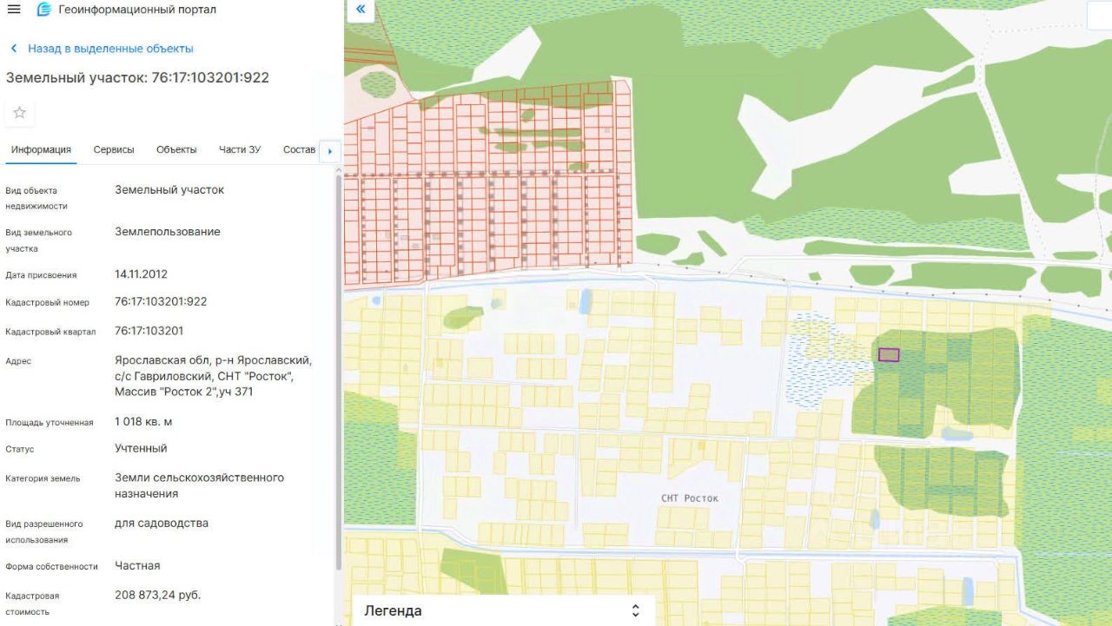Select the Объекты tab
The width and height of the screenshot is (1112, 626).
click(x=176, y=149)
